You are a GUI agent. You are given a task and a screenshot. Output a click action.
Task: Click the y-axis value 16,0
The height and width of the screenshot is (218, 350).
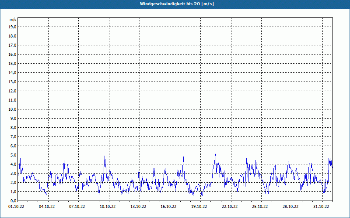coord(12,54)
